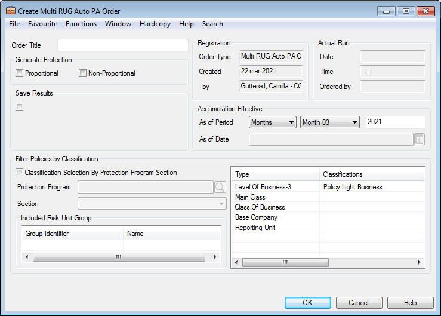Select the Main Class row
The width and height of the screenshot is (441, 316).
(x=328, y=197)
